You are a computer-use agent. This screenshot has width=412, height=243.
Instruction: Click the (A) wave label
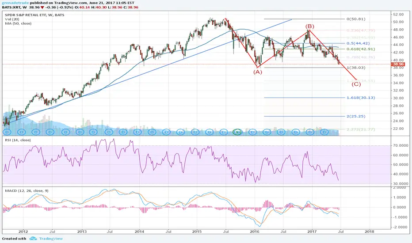click(258, 72)
